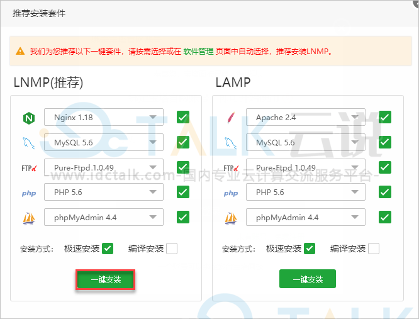
Task: Open the Apache 2.4 version dropdown
Action: coord(306,117)
